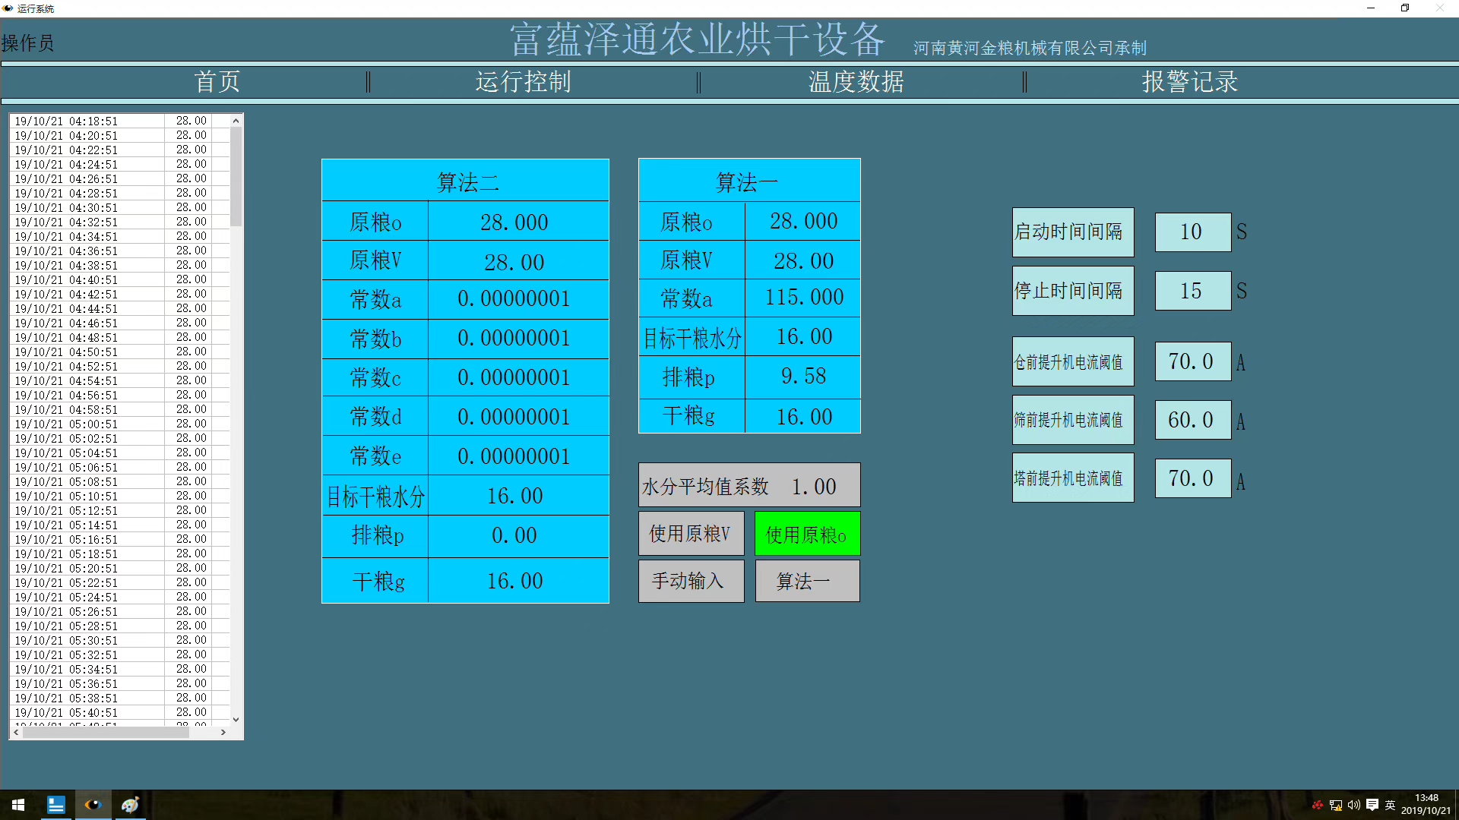Select 算法二 排粮p value 0.00
The width and height of the screenshot is (1459, 820).
tap(518, 536)
